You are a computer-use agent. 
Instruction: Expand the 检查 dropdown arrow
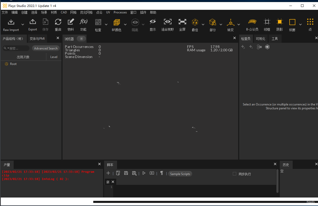(106, 24)
